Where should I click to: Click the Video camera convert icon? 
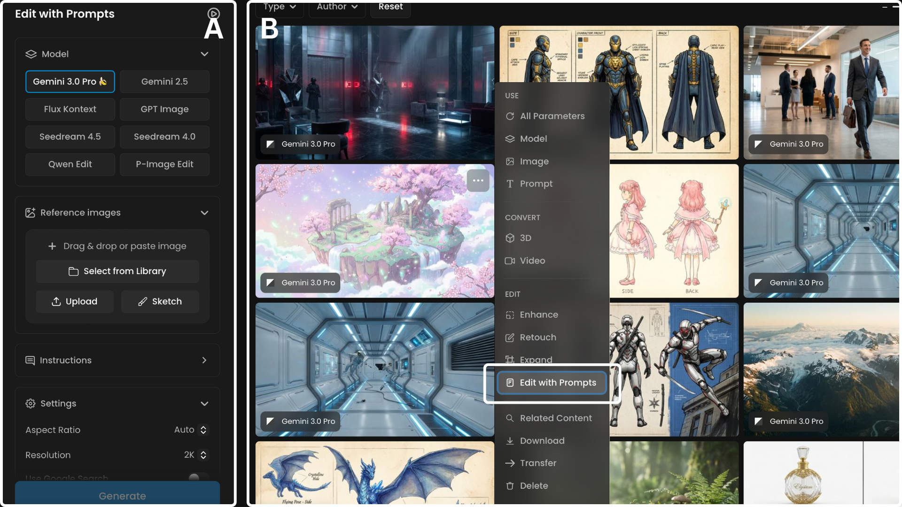(x=510, y=261)
